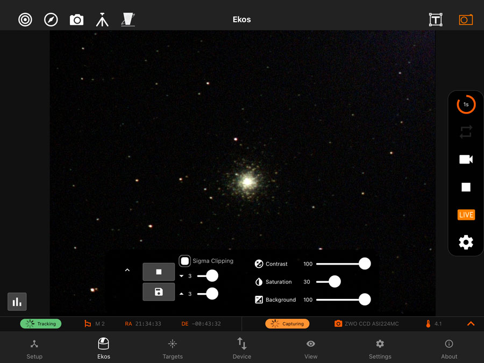The height and width of the screenshot is (363, 484).
Task: Save the stacked image with disk button
Action: [159, 291]
